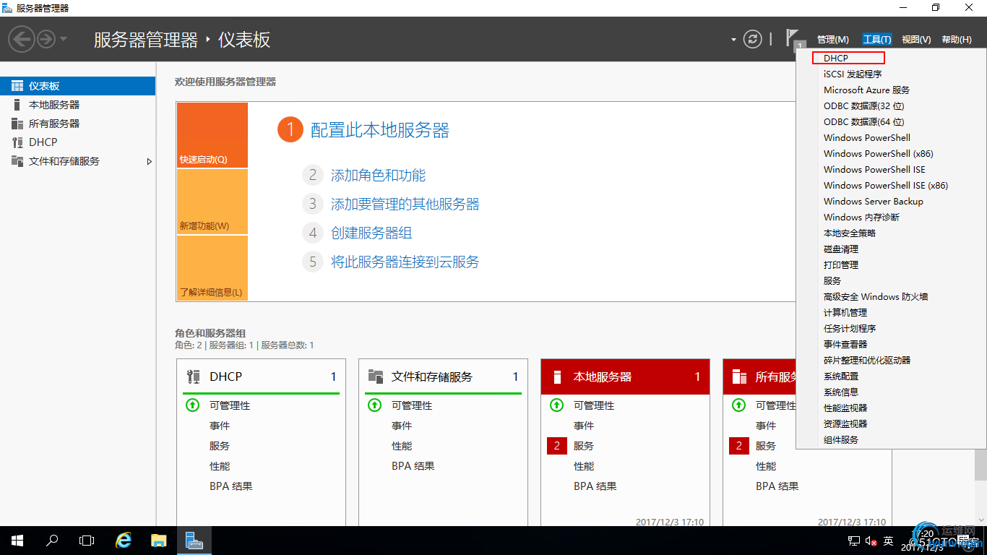Click 服务 in the DHCP tile
This screenshot has height=555, width=987.
220,446
